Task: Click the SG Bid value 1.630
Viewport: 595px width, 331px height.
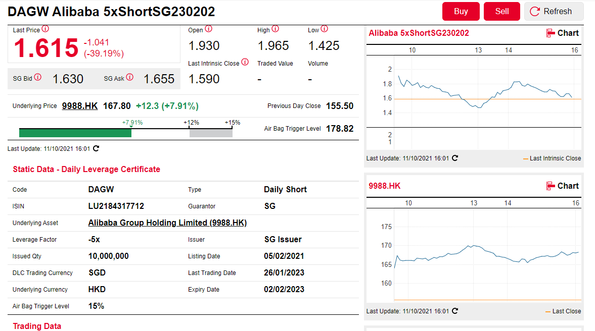Action: pos(68,79)
